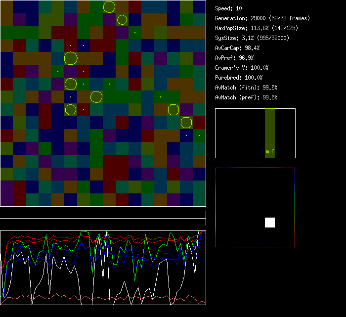Click the AvPref 96.9% statistic

[x=234, y=58]
